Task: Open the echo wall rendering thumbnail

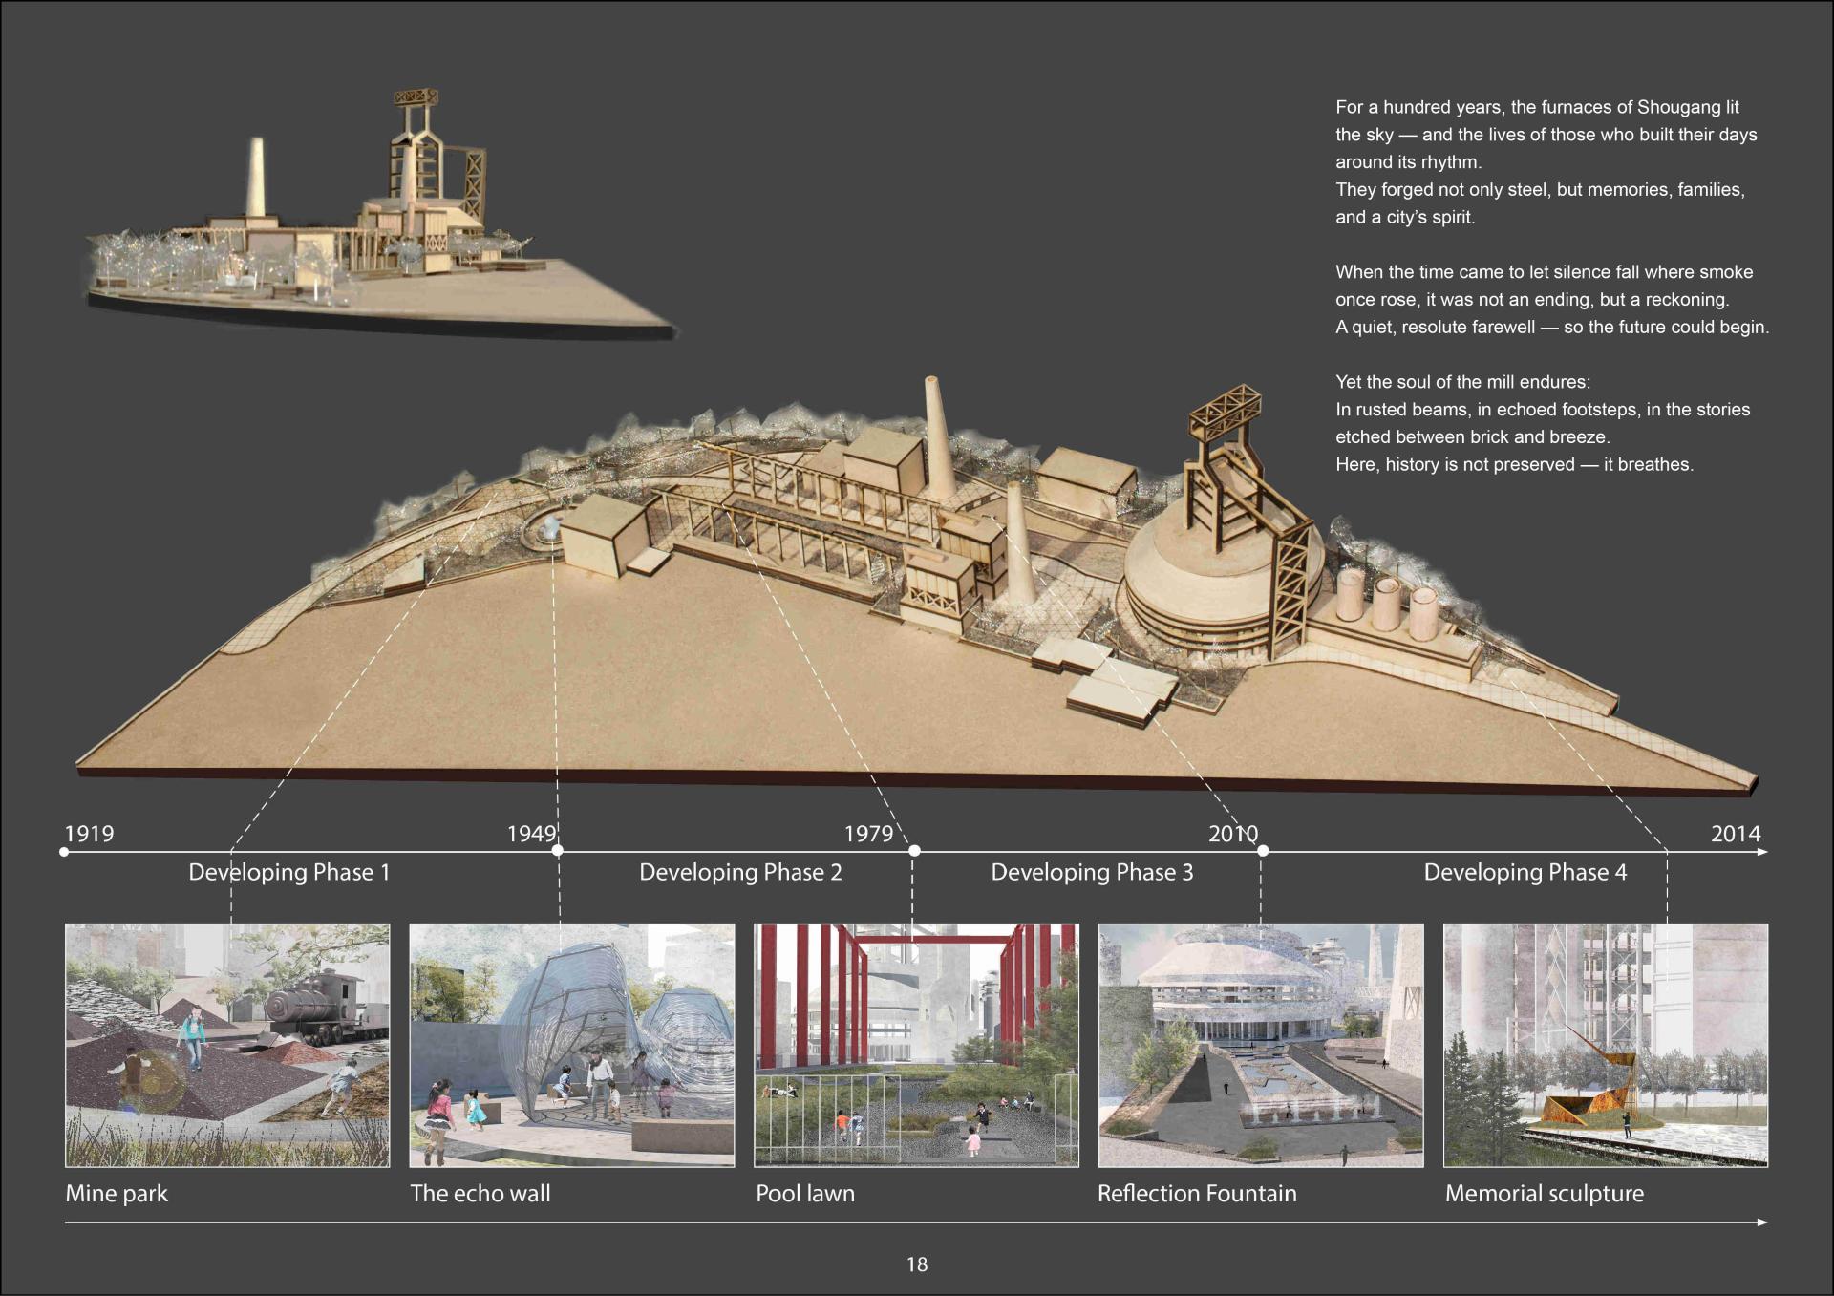Action: point(572,1045)
